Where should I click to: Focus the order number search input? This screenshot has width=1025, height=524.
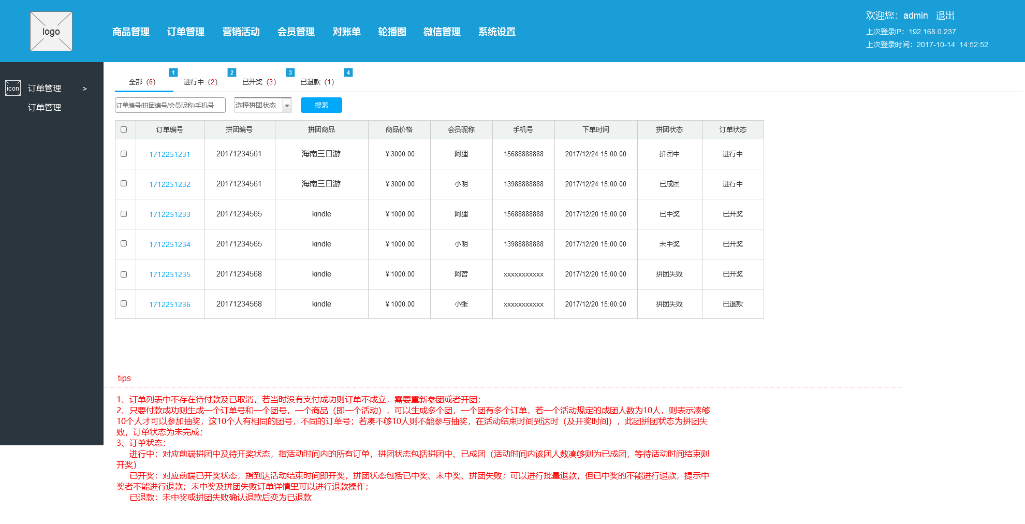(170, 105)
